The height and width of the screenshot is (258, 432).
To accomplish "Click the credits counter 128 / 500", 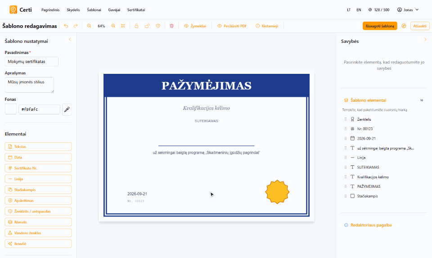I will tap(379, 9).
